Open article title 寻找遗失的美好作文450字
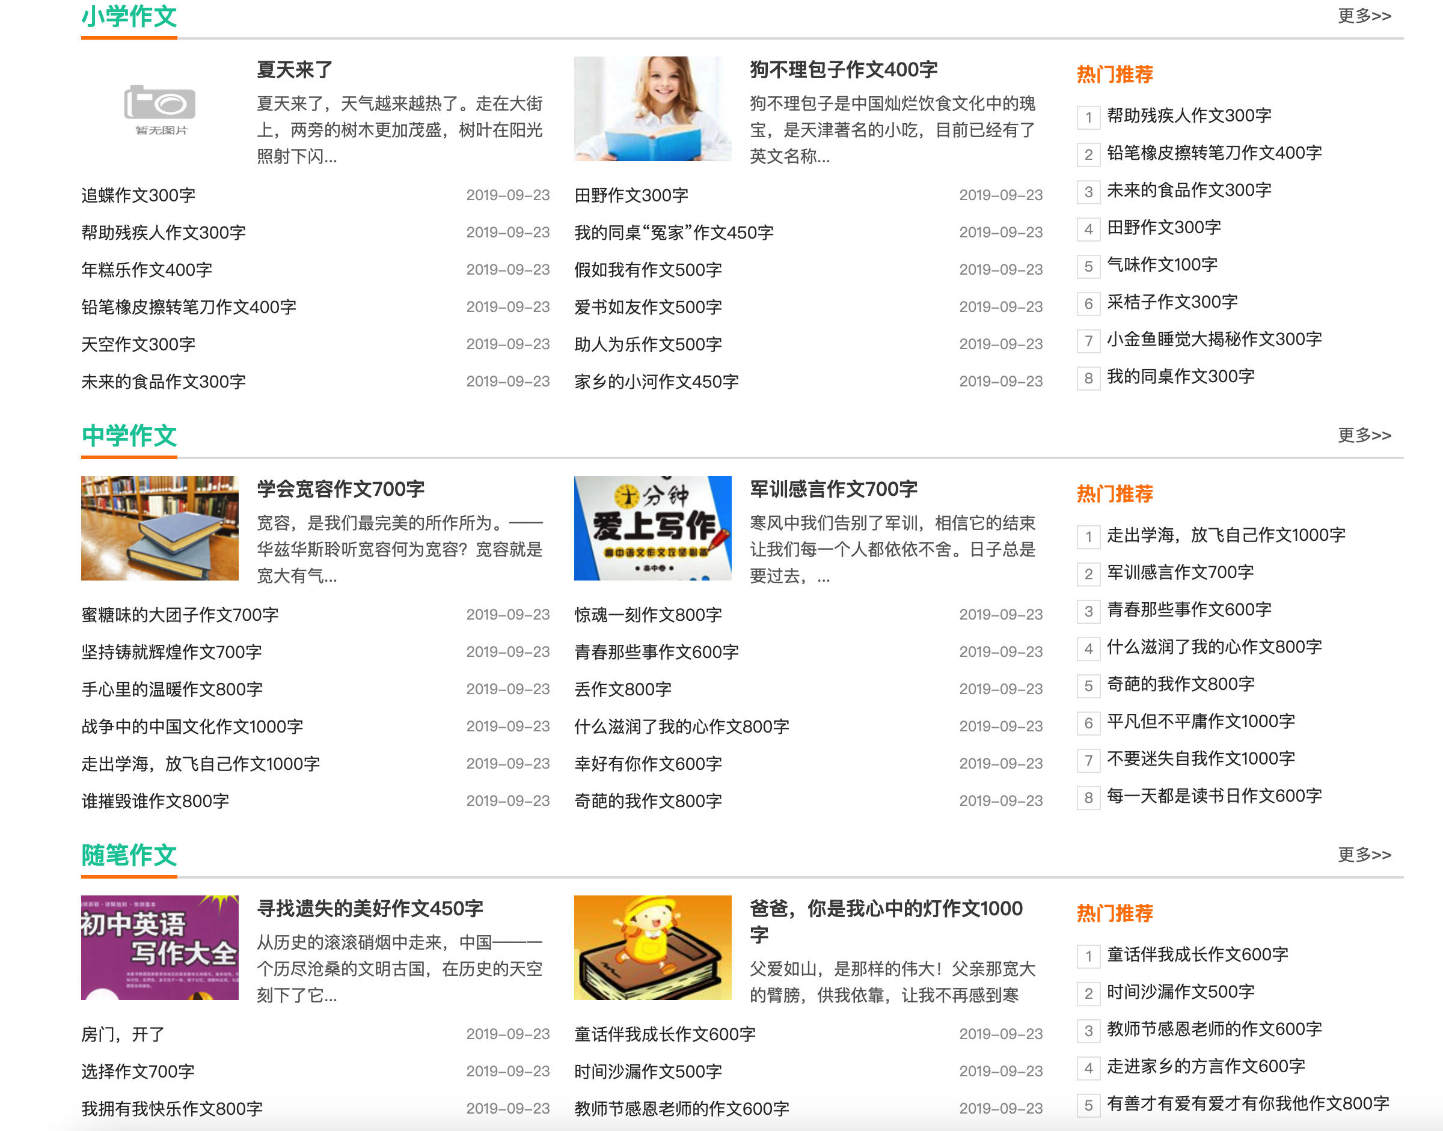This screenshot has width=1443, height=1131. [x=370, y=908]
